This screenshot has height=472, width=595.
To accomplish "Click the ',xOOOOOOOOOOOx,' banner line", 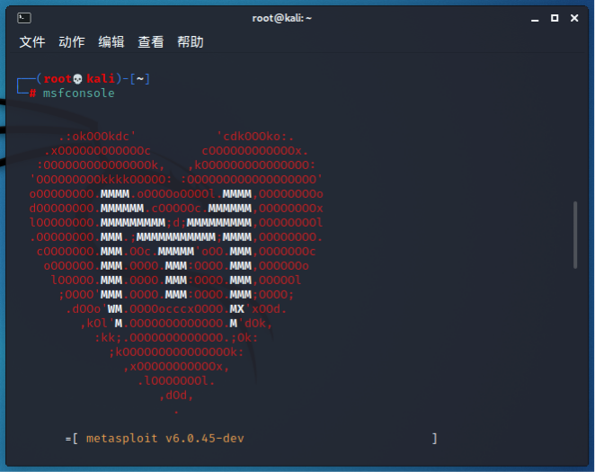I will (176, 367).
